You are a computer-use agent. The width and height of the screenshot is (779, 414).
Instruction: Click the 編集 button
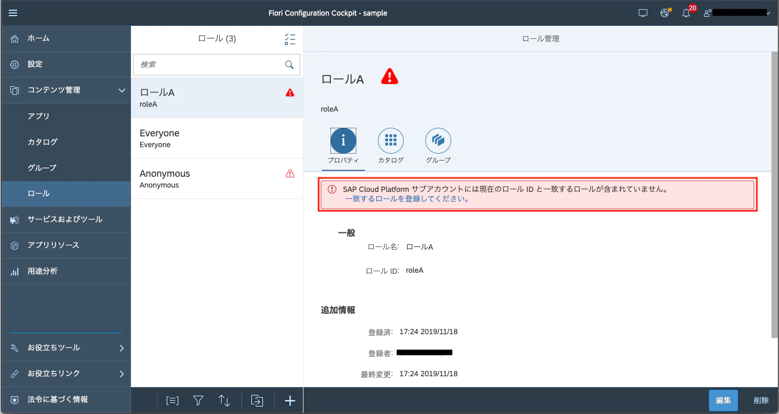pyautogui.click(x=723, y=401)
